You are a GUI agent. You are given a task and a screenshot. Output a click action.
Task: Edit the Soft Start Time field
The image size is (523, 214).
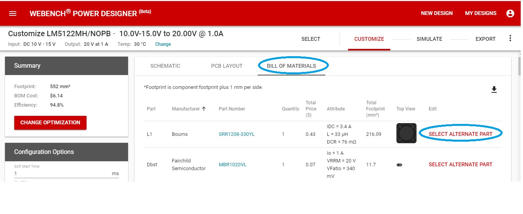(67, 173)
